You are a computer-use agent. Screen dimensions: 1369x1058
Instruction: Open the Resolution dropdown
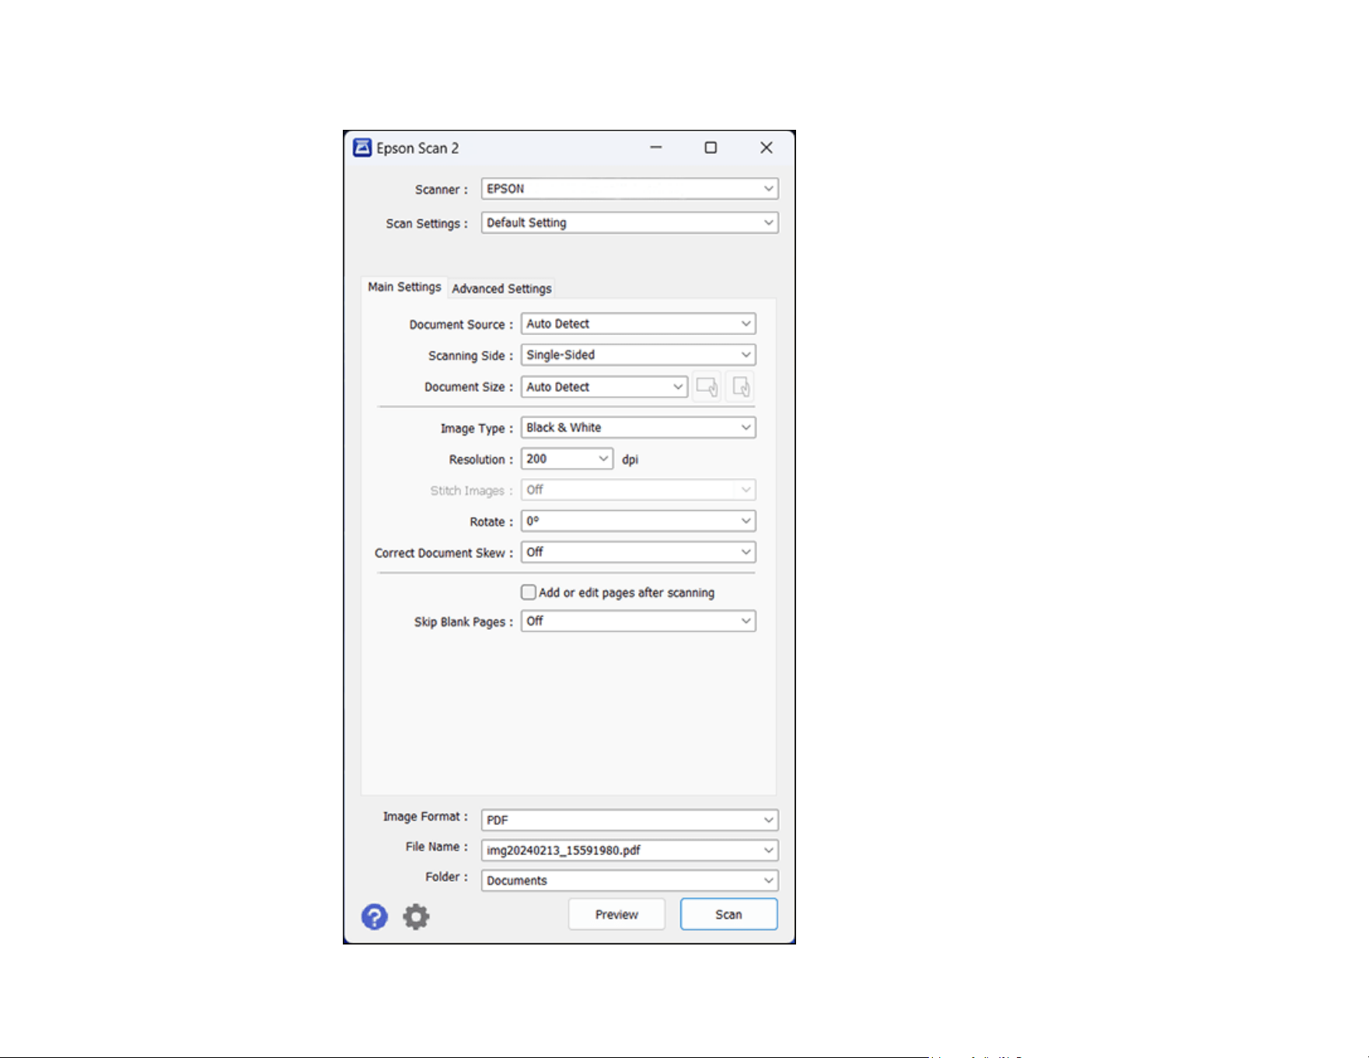pyautogui.click(x=567, y=459)
